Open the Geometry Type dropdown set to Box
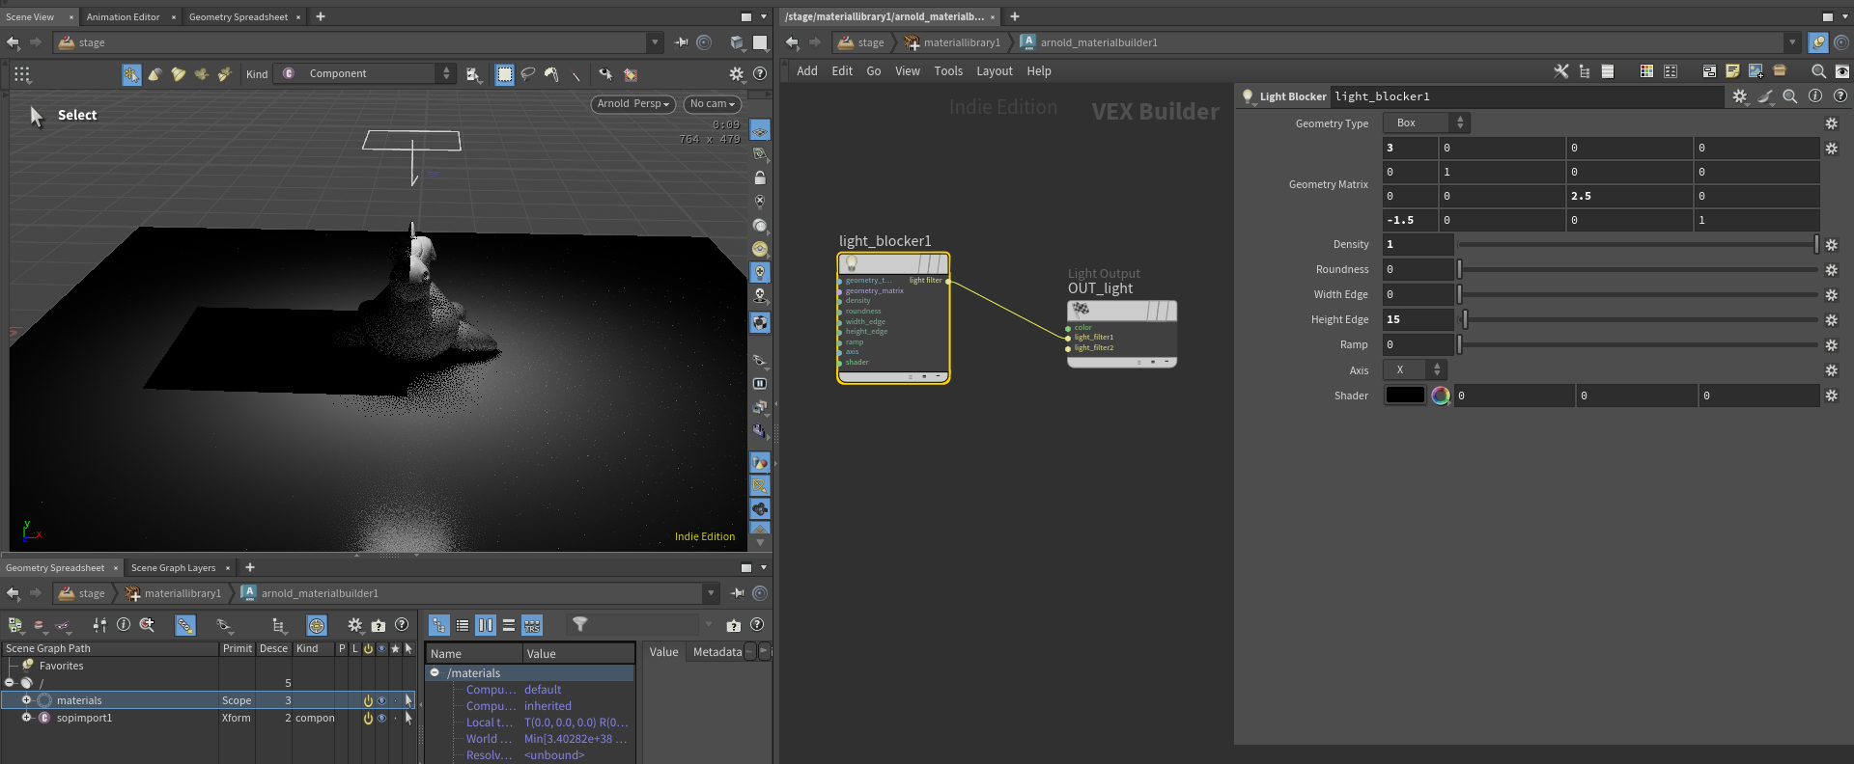 [1425, 123]
